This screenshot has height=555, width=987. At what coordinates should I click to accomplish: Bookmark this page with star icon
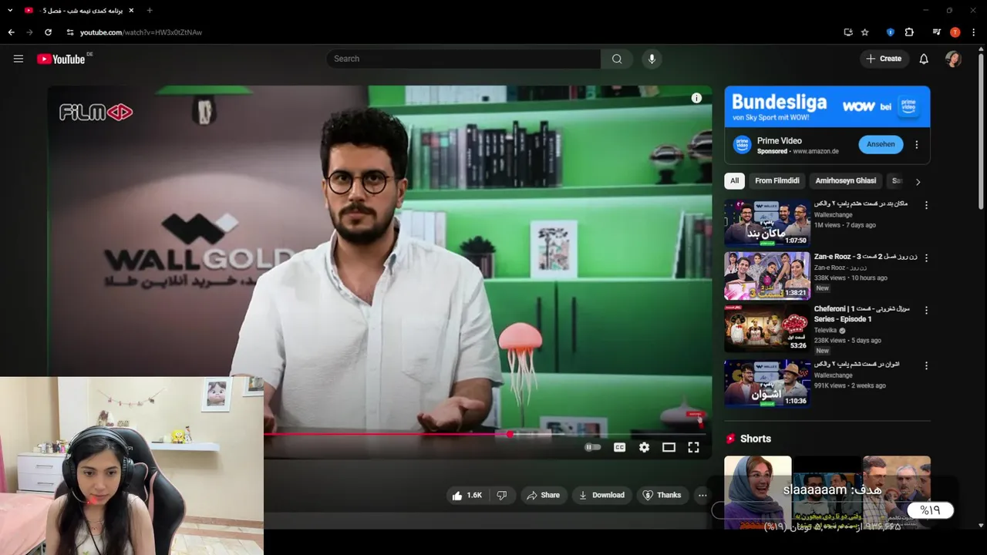click(x=864, y=32)
